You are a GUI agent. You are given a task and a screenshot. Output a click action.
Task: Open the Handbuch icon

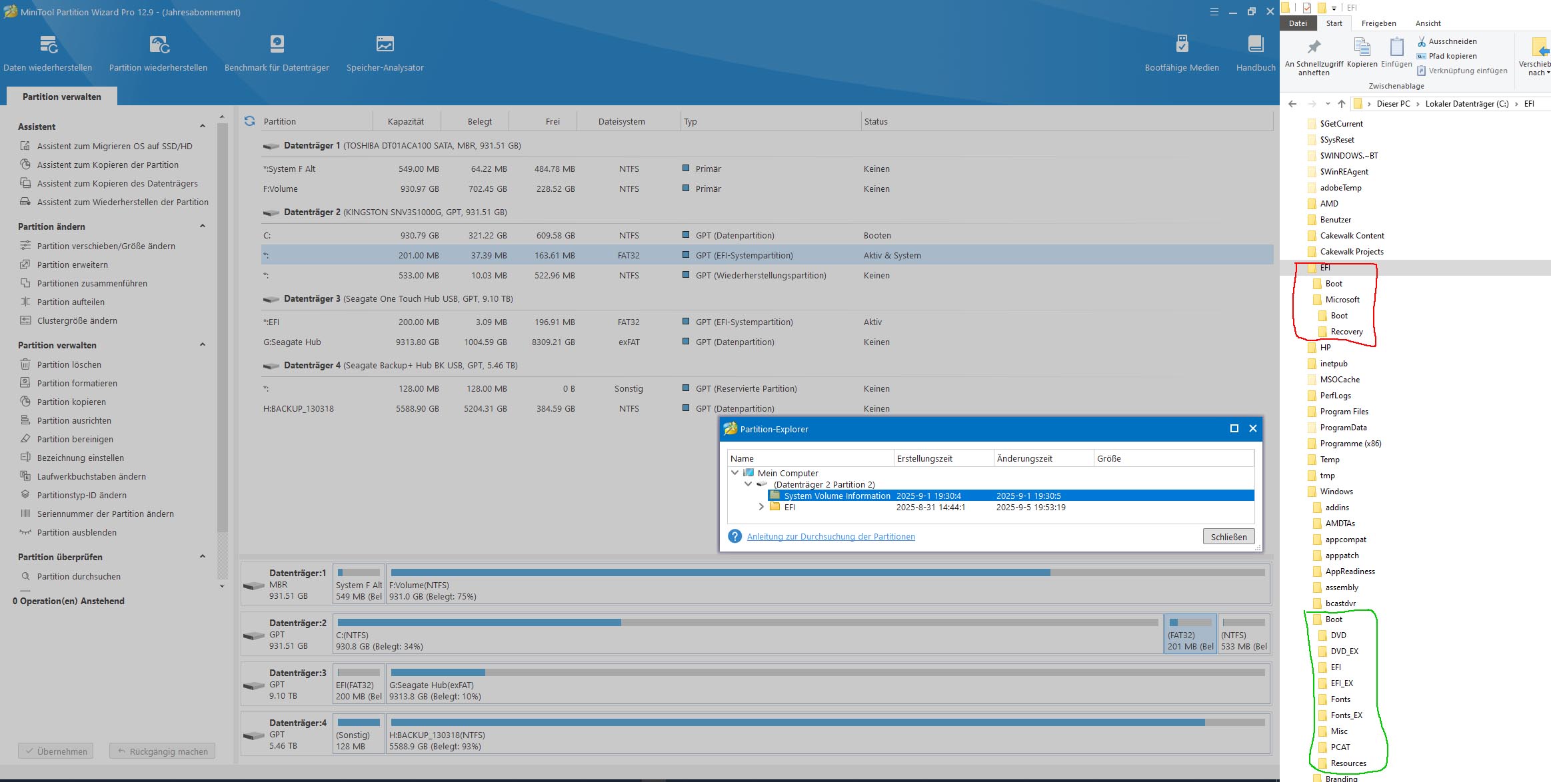click(1256, 45)
